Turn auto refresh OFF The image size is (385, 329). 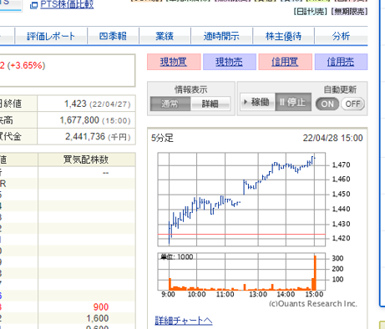[x=352, y=104]
